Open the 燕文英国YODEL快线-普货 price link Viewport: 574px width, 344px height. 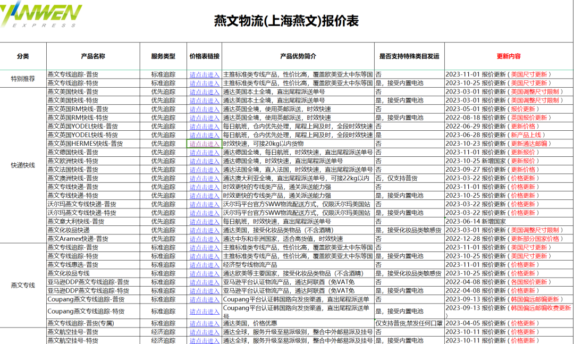pyautogui.click(x=204, y=127)
